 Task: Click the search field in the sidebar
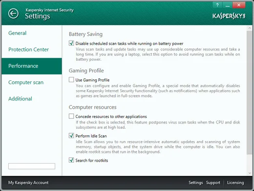[32, 166]
